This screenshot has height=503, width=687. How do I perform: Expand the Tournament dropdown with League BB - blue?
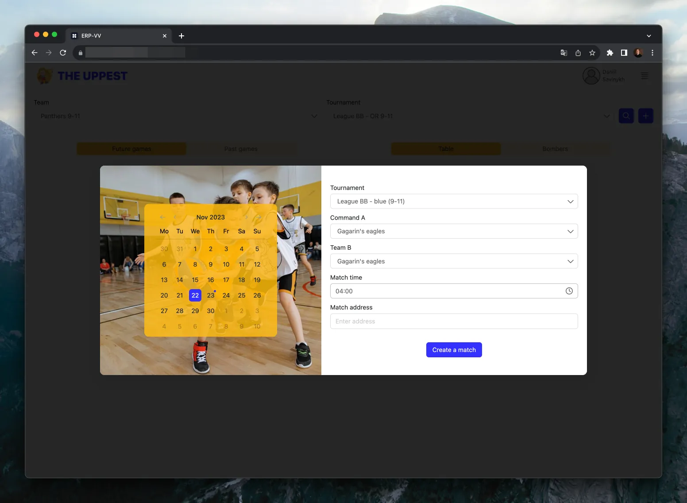point(454,201)
